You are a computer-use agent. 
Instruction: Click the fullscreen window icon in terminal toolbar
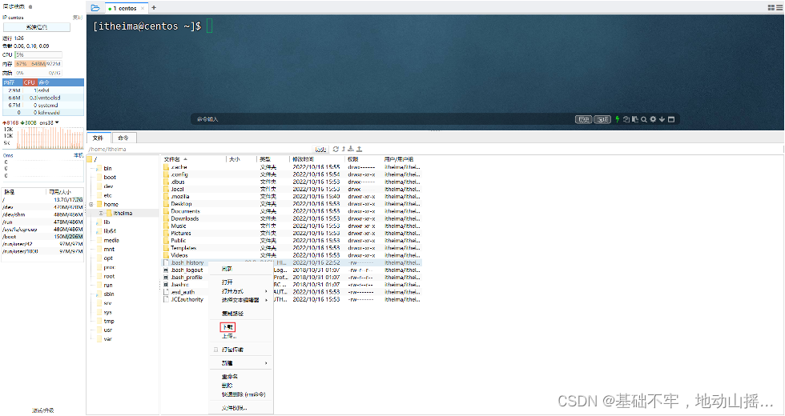[671, 119]
